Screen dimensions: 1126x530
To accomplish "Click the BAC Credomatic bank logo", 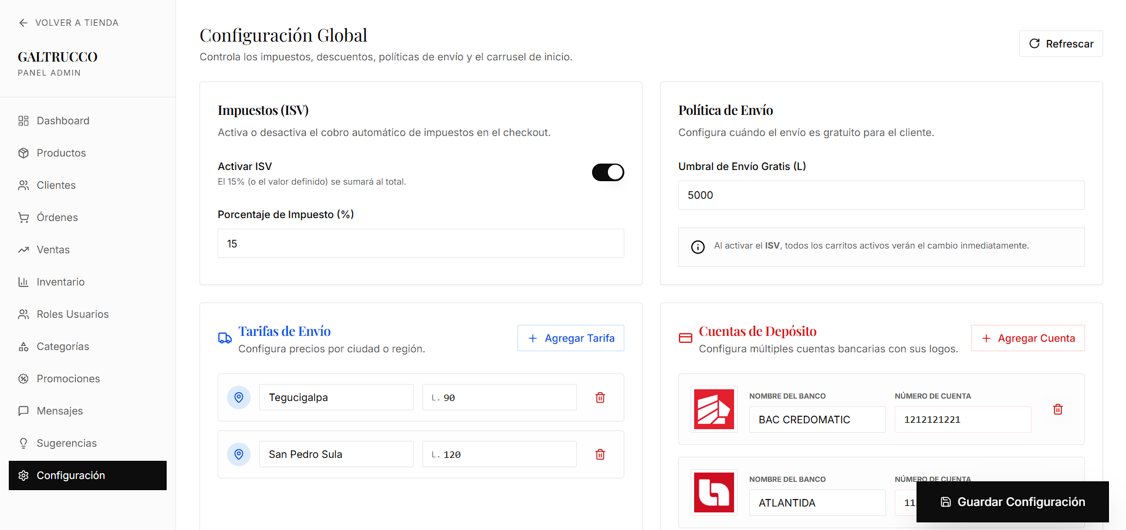I will click(714, 409).
